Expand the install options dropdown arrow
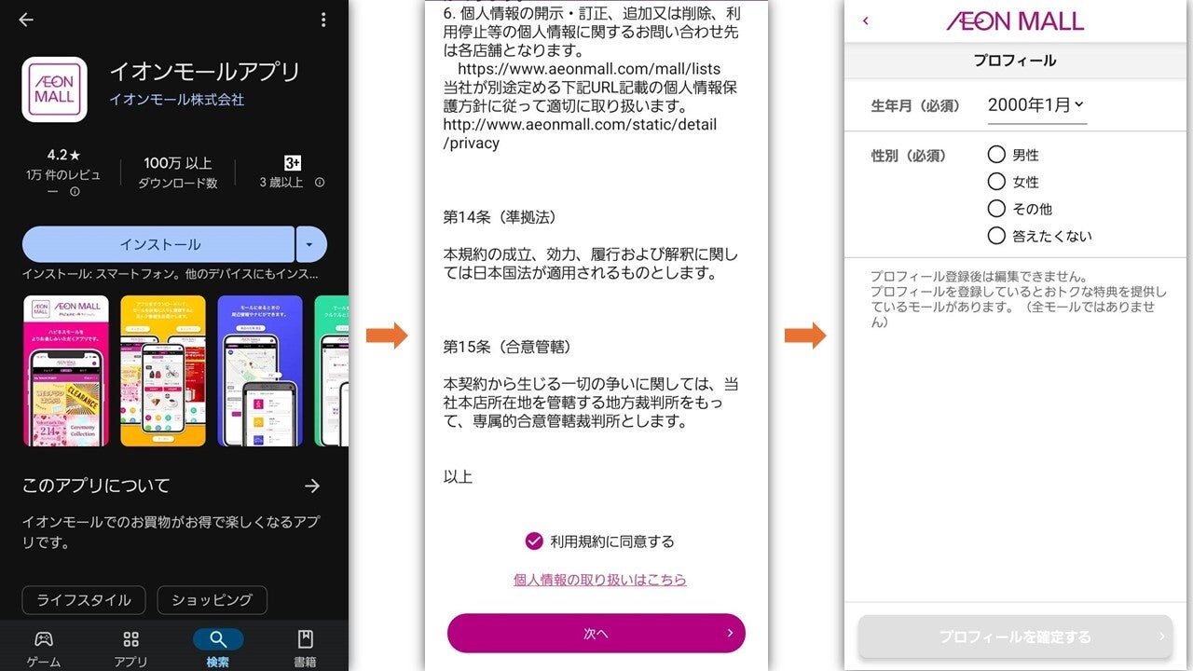Screen dimensions: 1193x671 (x=311, y=244)
